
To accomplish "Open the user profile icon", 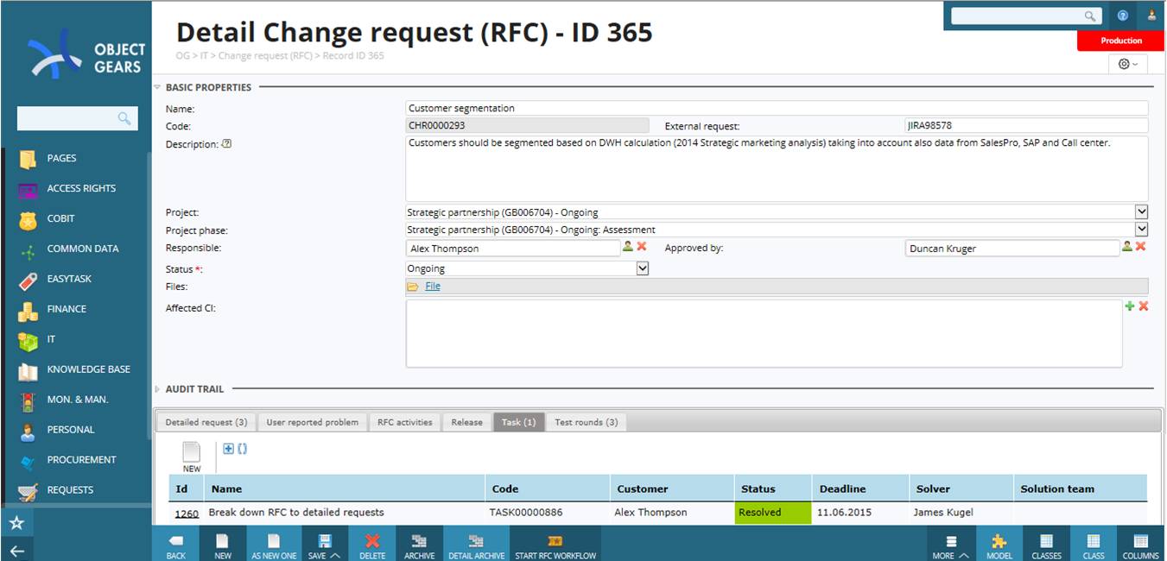I will (x=1151, y=16).
